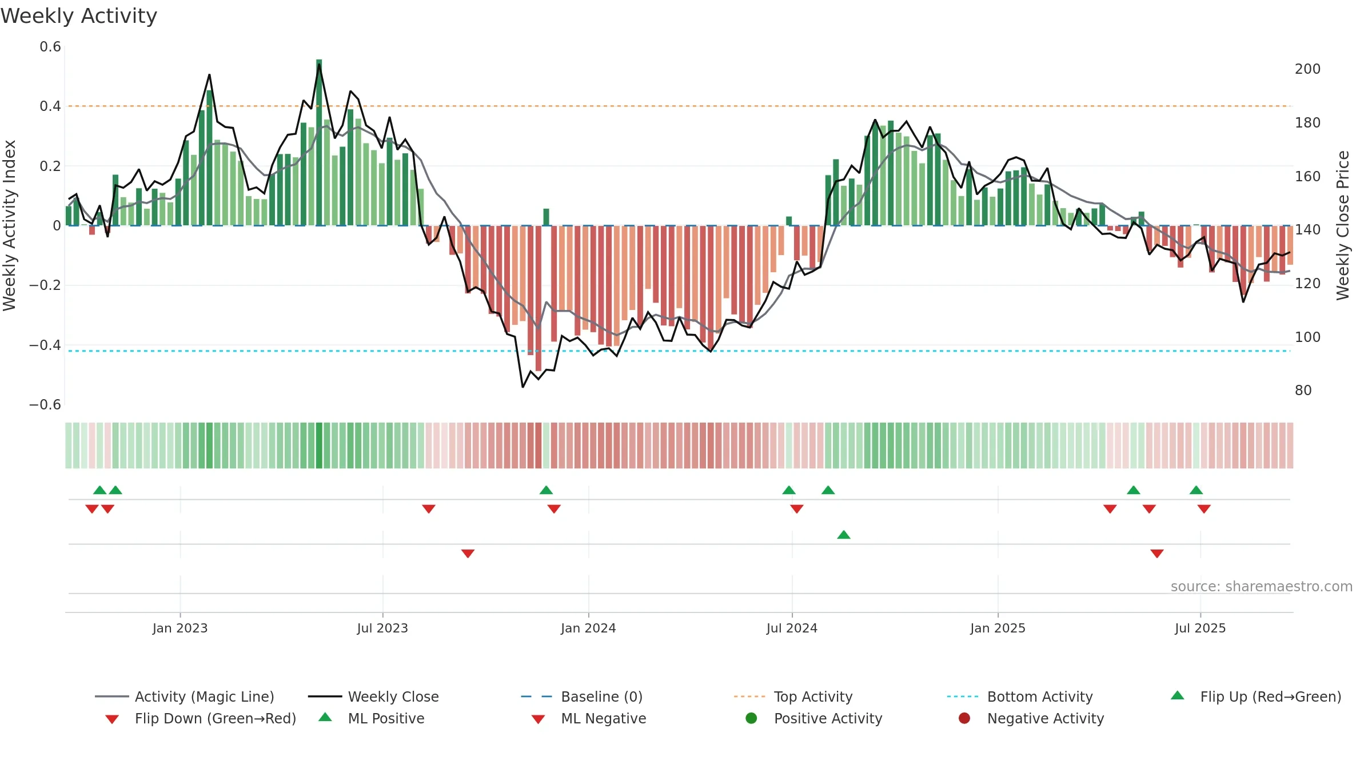This screenshot has height=772, width=1372.
Task: Click the Weekly Activity Index axis title
Action: [x=9, y=225]
